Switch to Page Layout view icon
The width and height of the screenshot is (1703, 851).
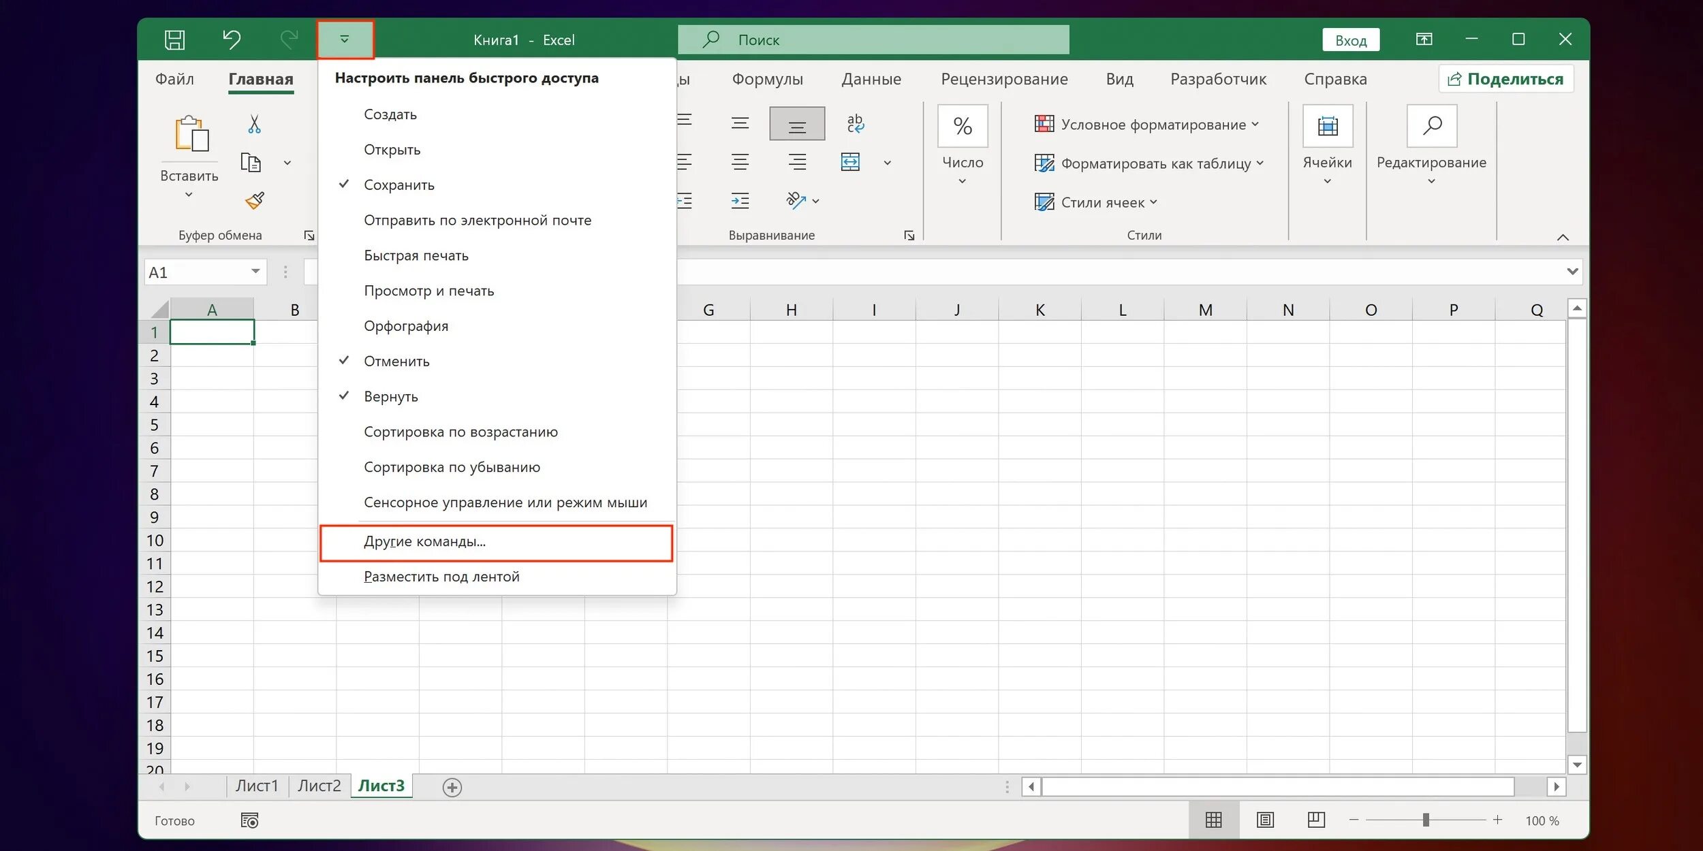(x=1265, y=820)
